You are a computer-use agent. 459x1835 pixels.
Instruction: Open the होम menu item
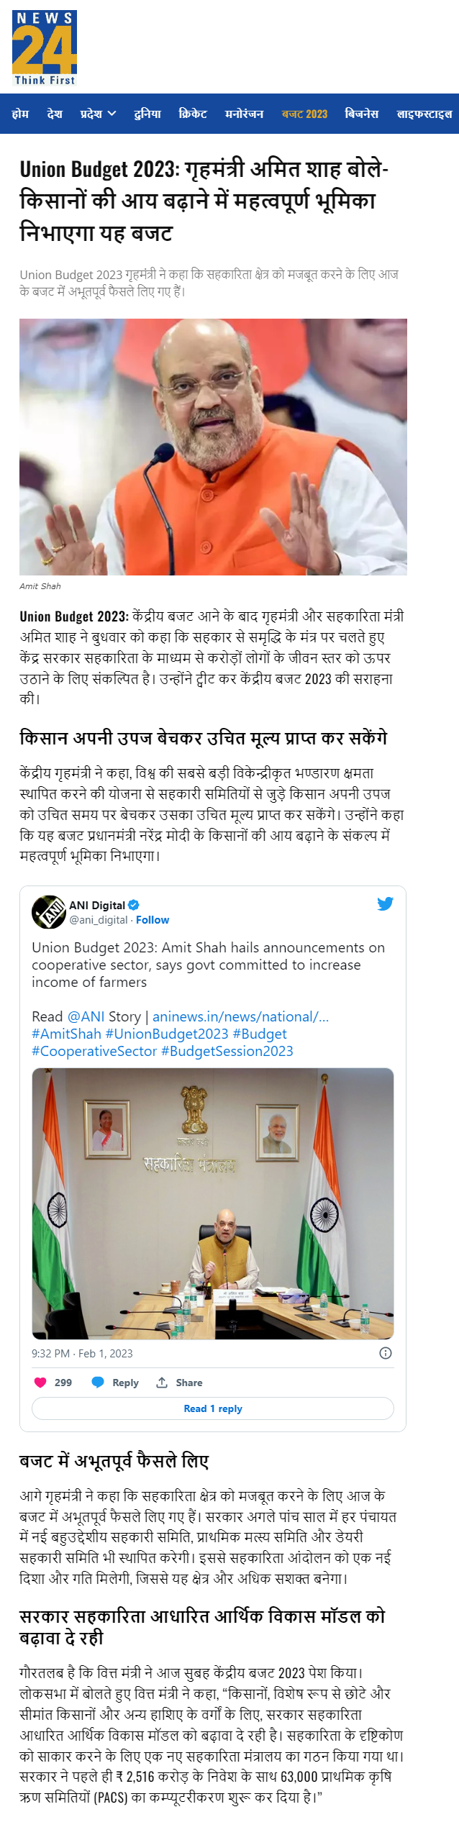click(x=20, y=114)
